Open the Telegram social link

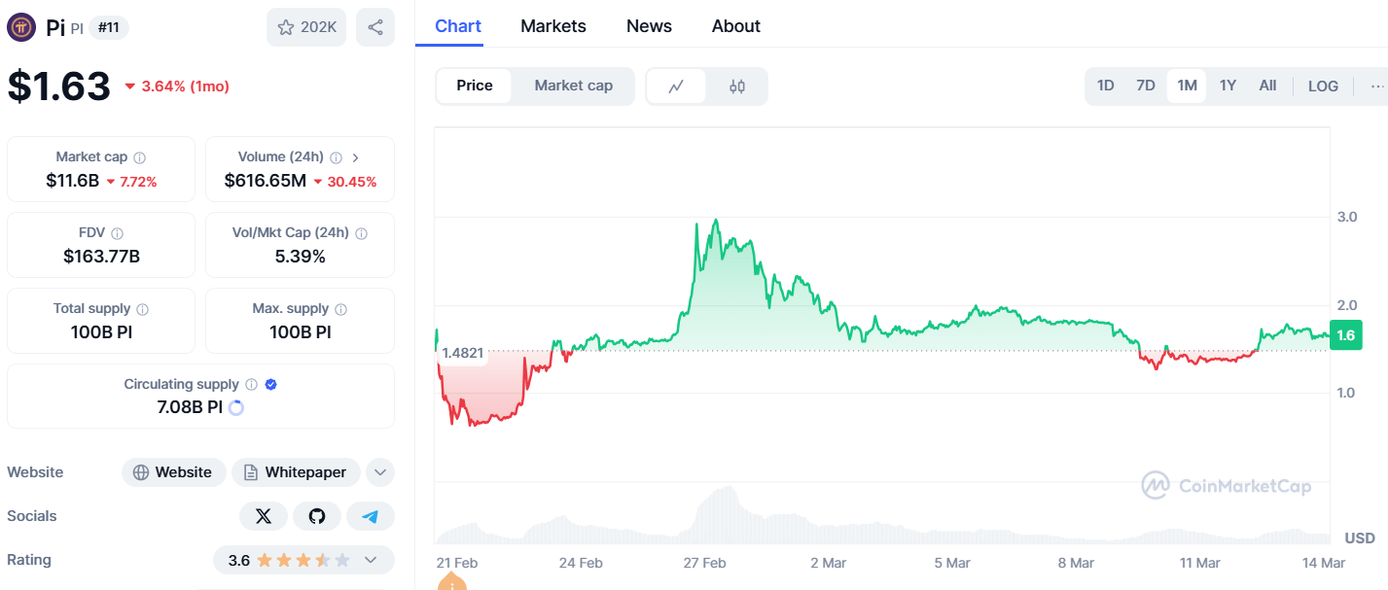click(x=371, y=516)
